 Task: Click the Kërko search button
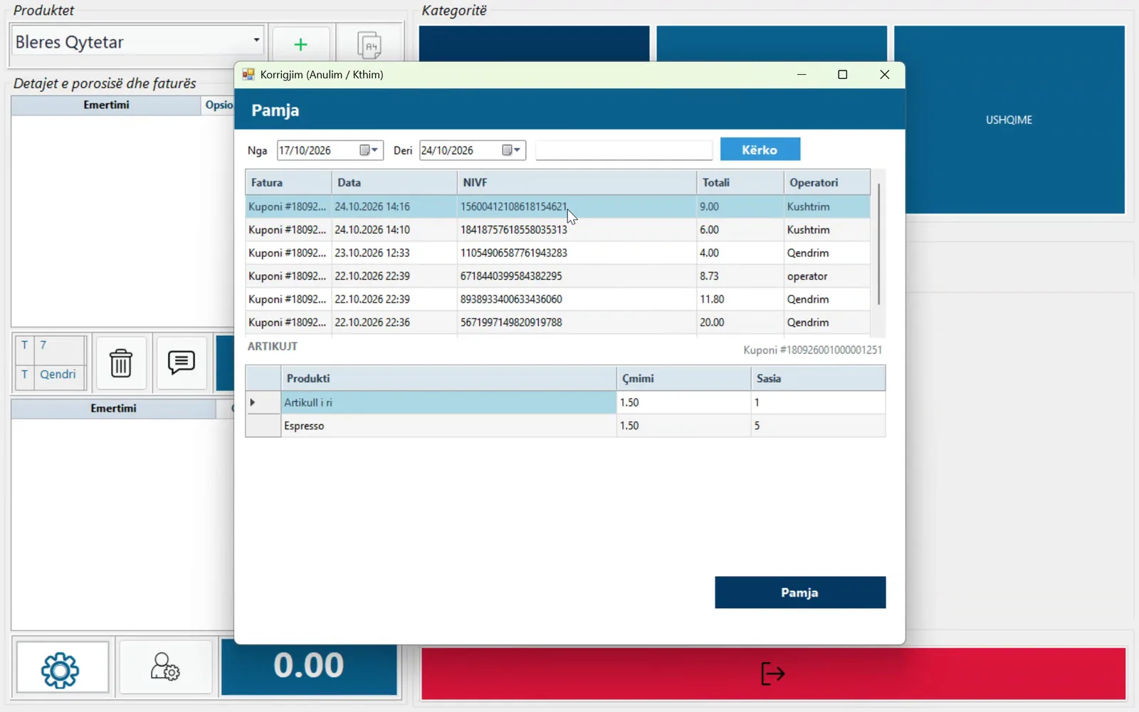[x=760, y=150]
